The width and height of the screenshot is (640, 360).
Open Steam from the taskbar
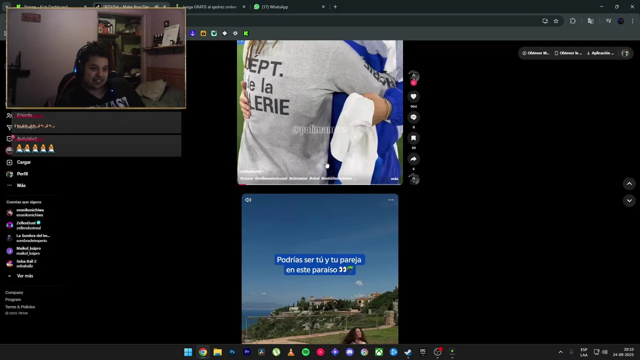(408, 352)
